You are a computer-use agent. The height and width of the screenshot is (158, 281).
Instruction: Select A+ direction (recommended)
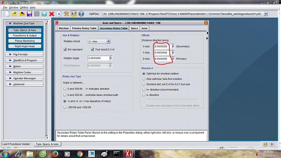click(144, 89)
